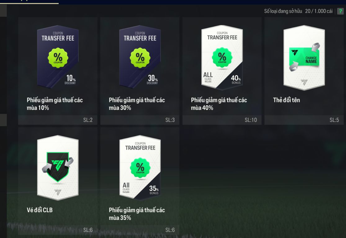
Task: Open 'Phiếu giảm giá thuế các mùa 30%' label
Action: [x=137, y=104]
